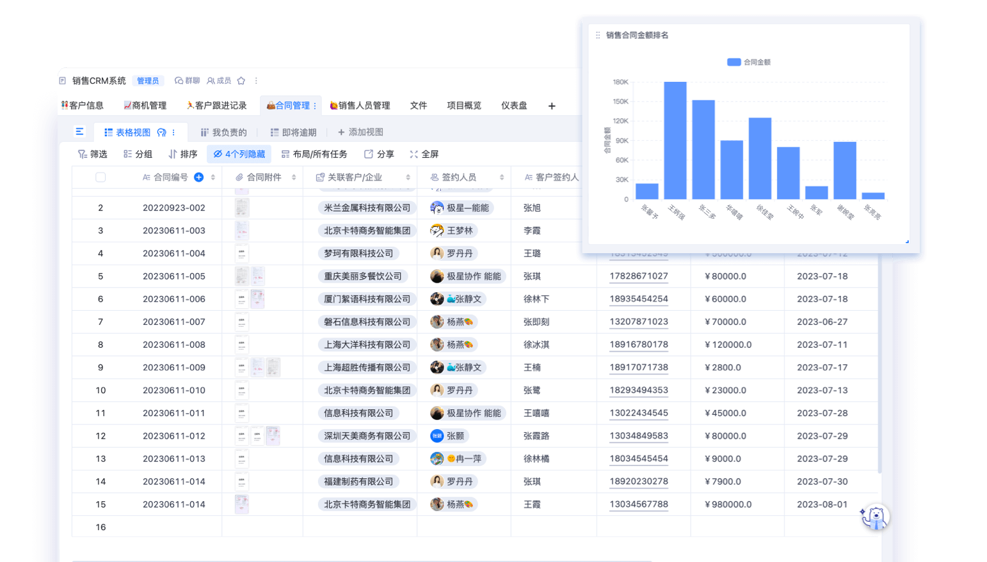The height and width of the screenshot is (562, 987).
Task: Switch to the 客户信息 tab
Action: pyautogui.click(x=83, y=105)
